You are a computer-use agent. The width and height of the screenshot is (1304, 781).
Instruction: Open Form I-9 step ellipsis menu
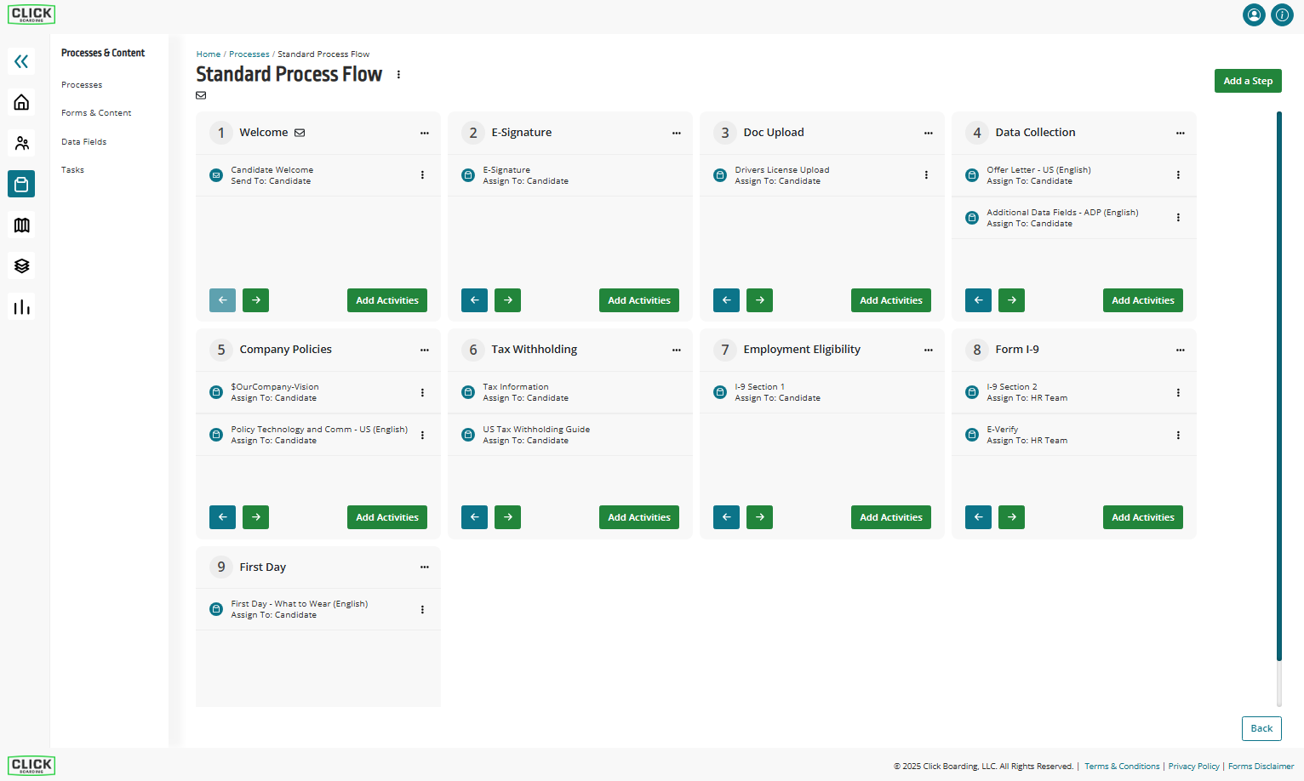1180,350
